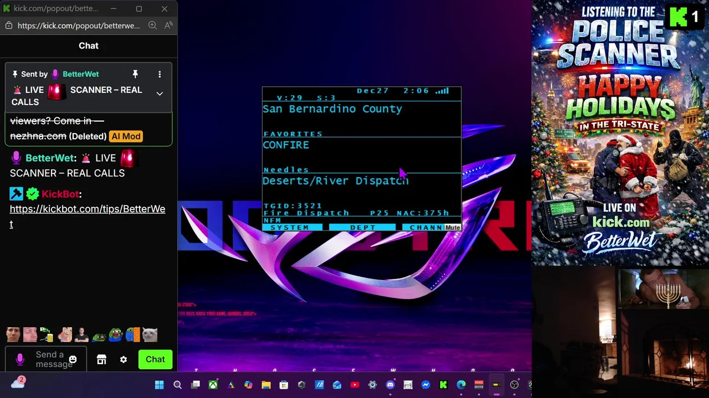Viewport: 709px width, 398px height.
Task: Insert the Pepe behind brick wall emote
Action: click(133, 334)
